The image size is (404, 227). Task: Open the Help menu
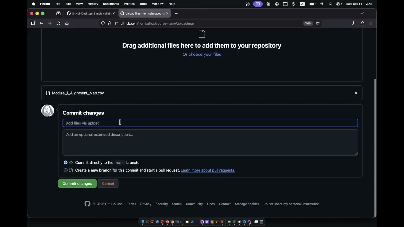[172, 4]
